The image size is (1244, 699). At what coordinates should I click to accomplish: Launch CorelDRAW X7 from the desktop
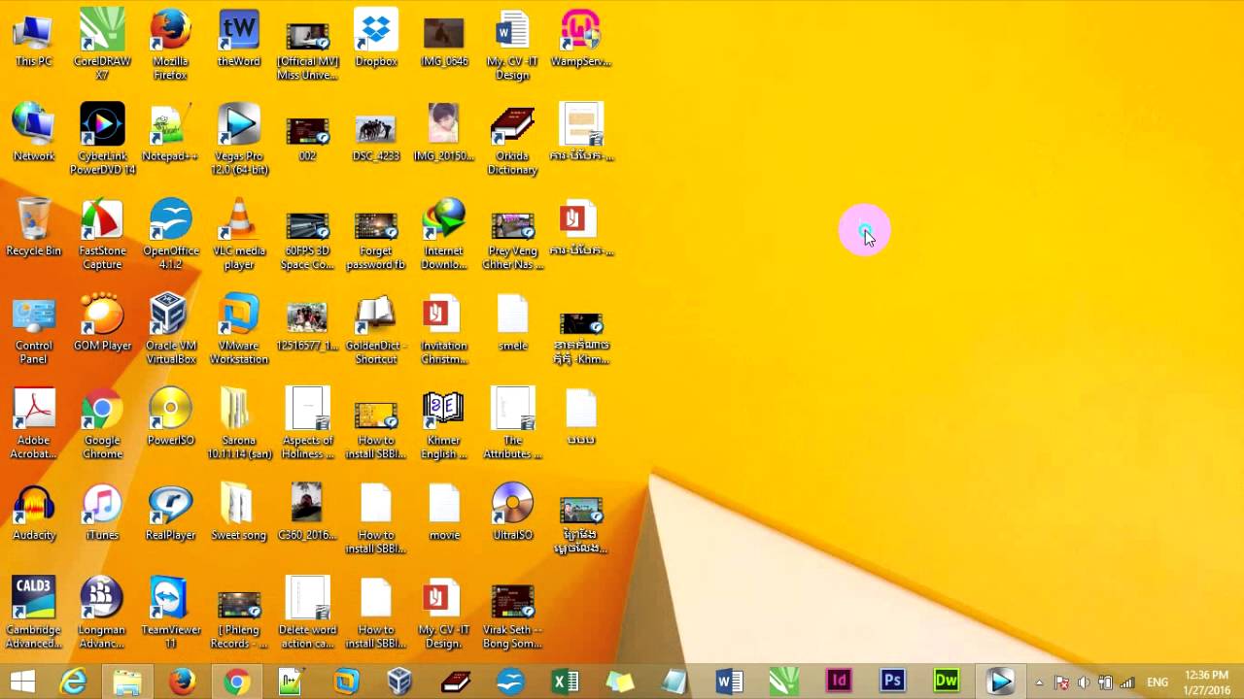coord(102,45)
